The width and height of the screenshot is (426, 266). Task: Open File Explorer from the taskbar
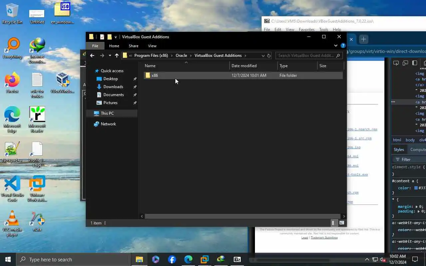pyautogui.click(x=139, y=259)
